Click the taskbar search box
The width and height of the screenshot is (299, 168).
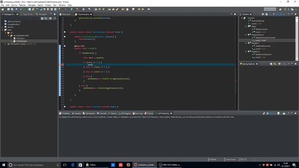coord(34,165)
